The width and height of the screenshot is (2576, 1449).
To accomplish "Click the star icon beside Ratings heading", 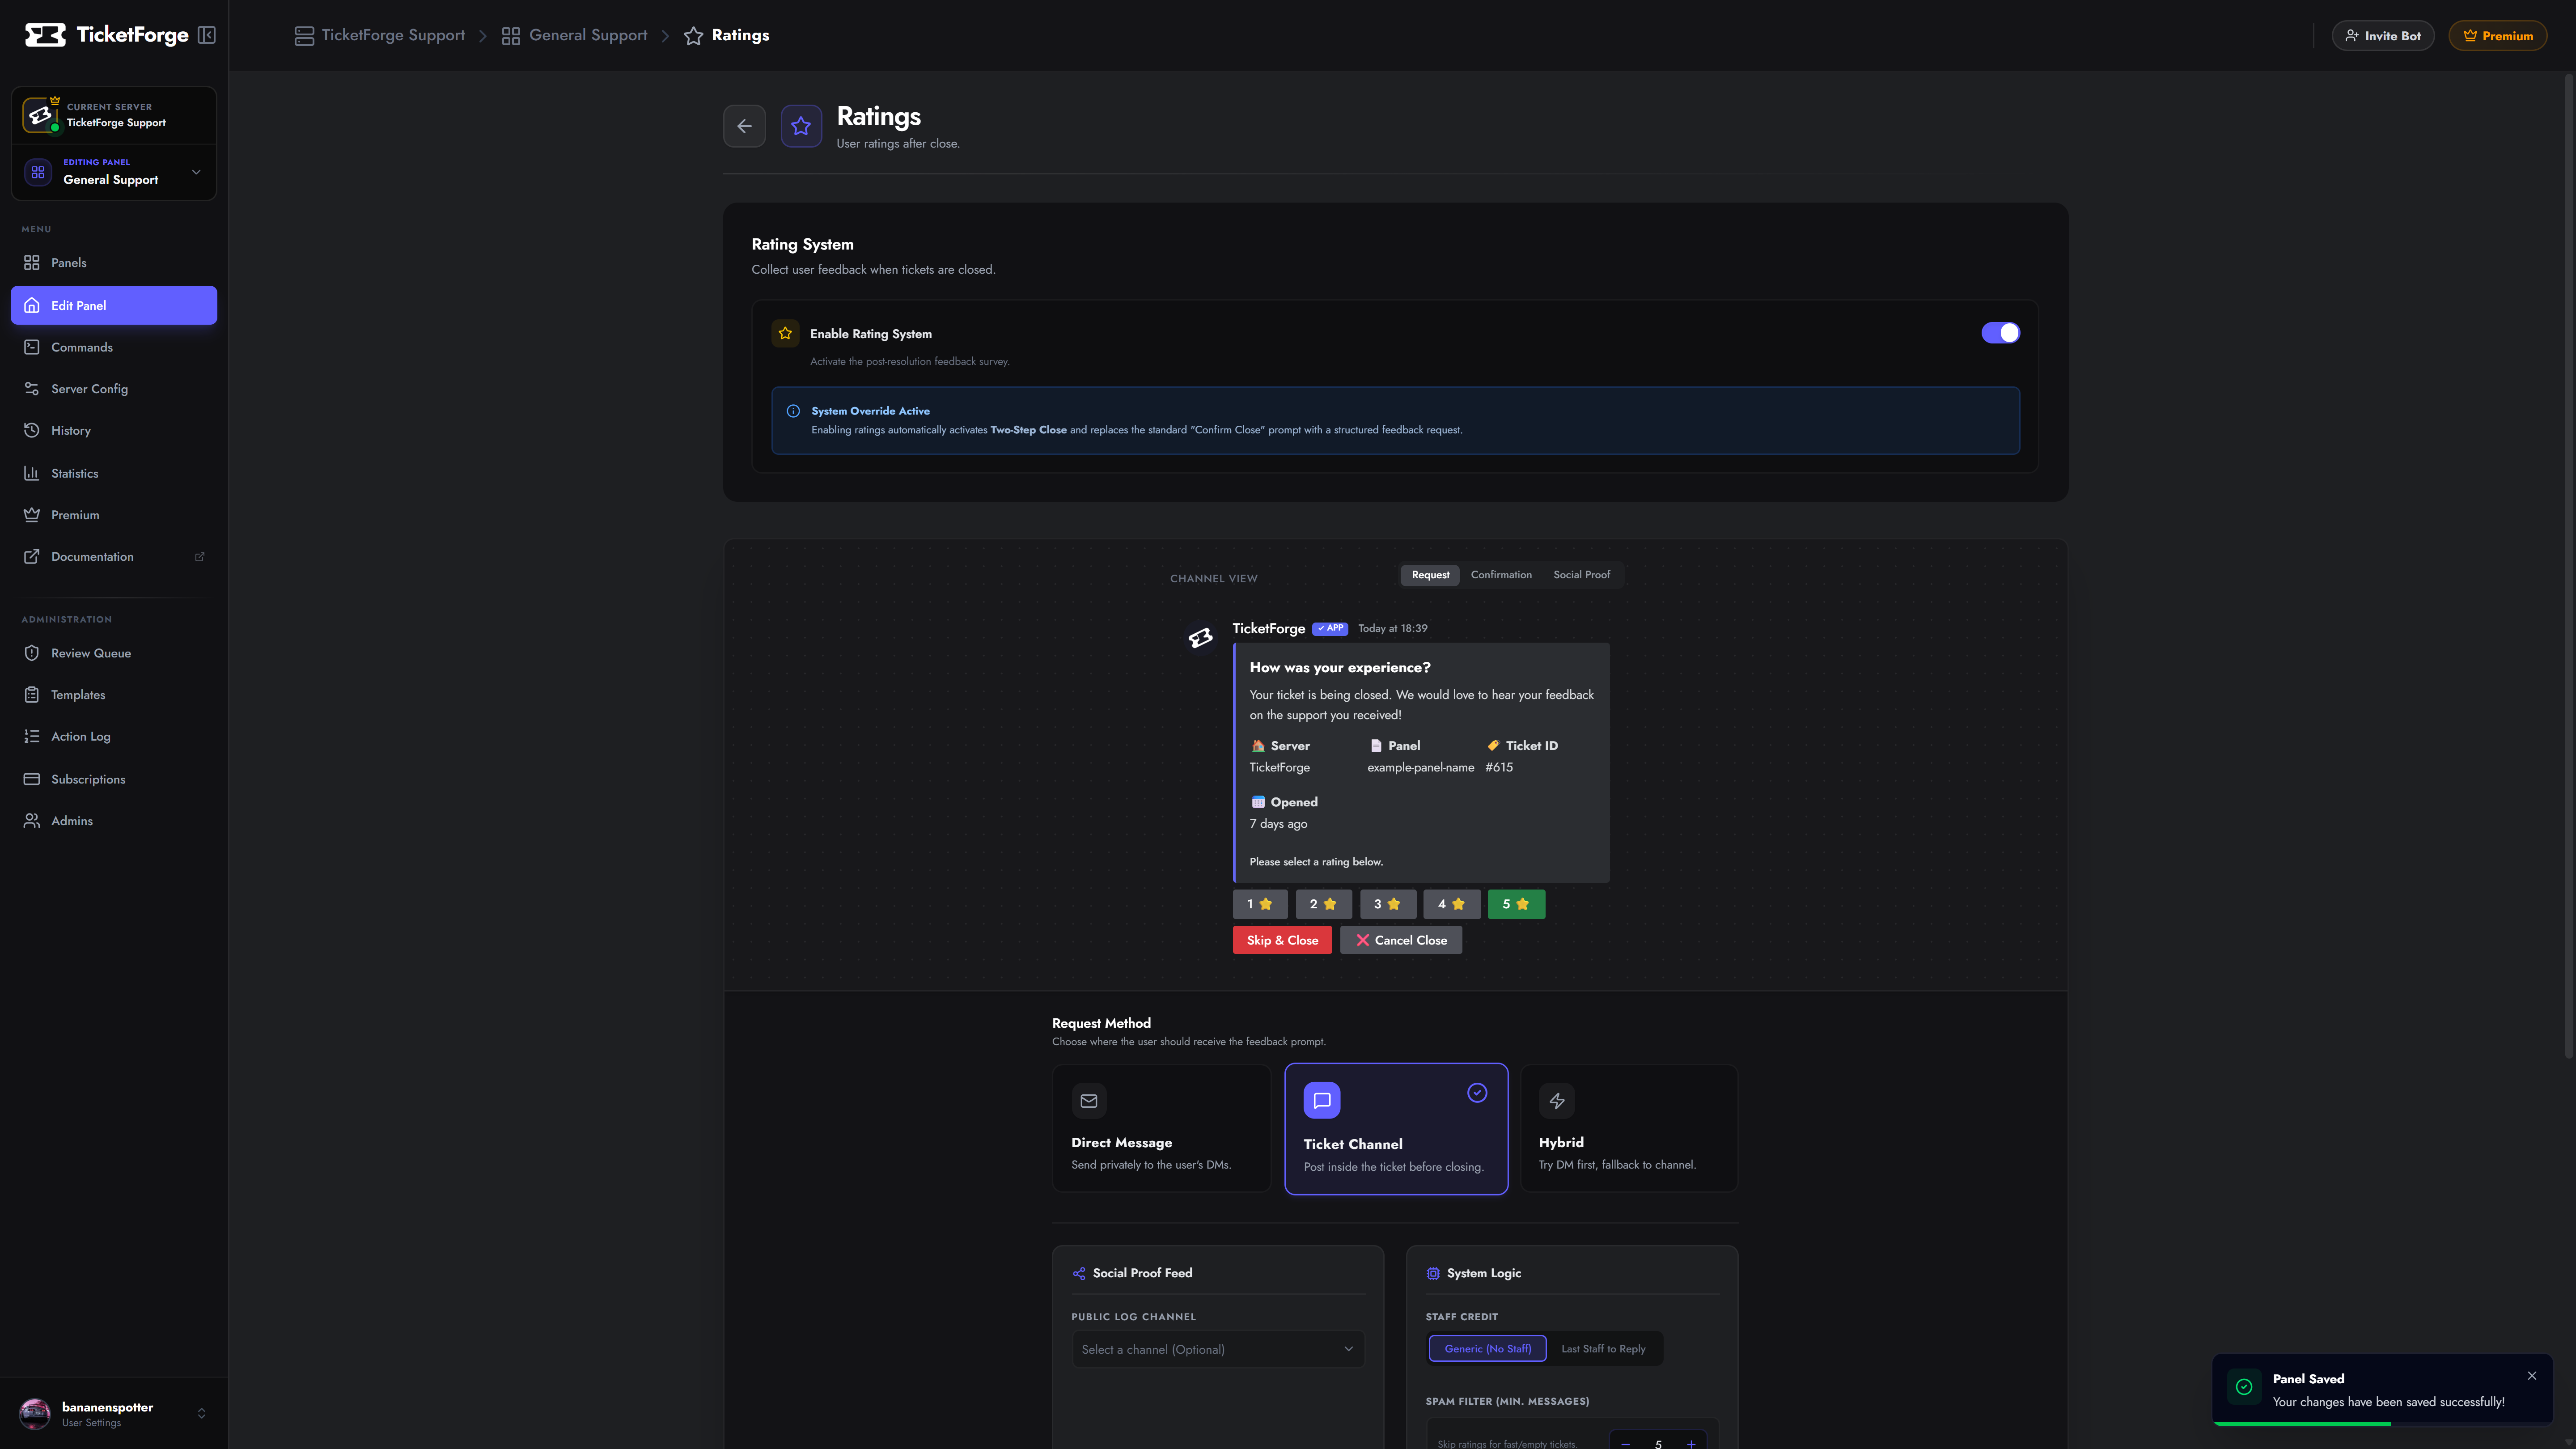I will 801,126.
